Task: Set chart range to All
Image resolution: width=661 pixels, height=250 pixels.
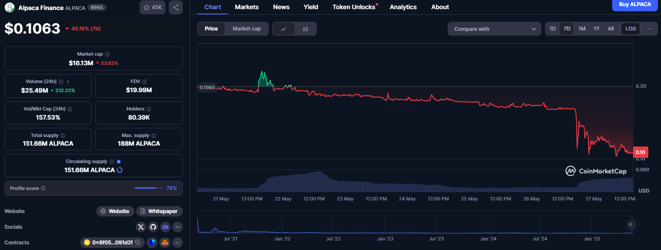Action: pyautogui.click(x=611, y=29)
